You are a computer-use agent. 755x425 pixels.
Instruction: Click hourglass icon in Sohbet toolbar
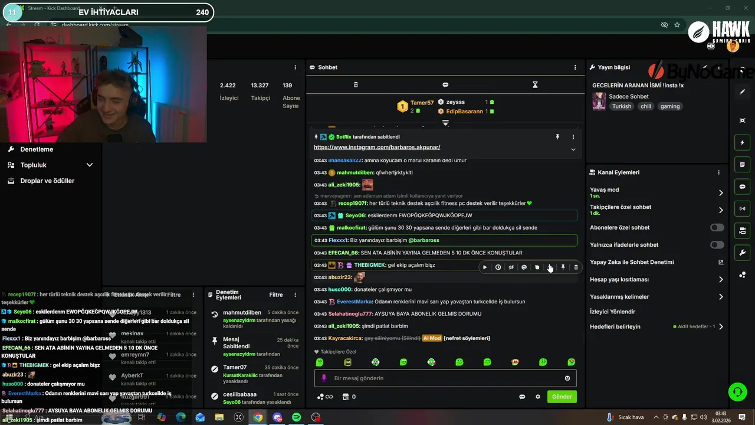[x=535, y=85]
